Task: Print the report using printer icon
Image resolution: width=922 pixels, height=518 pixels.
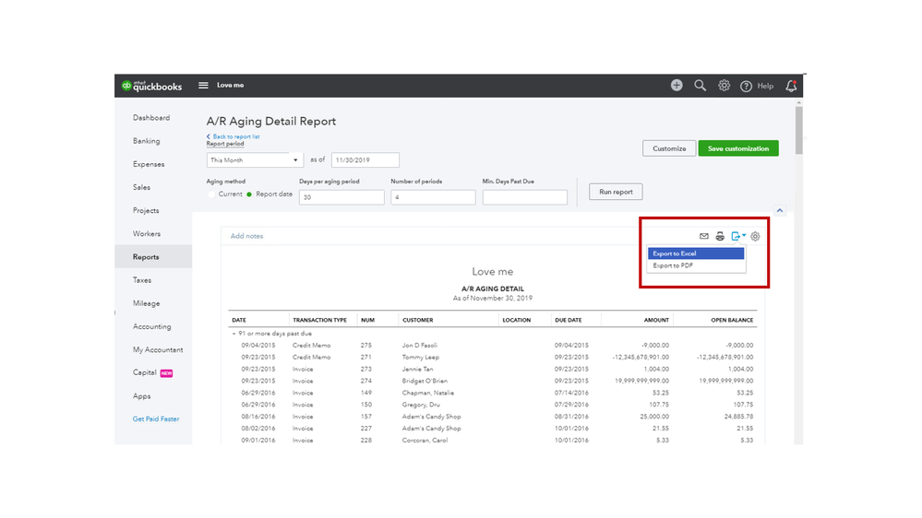Action: pos(720,237)
